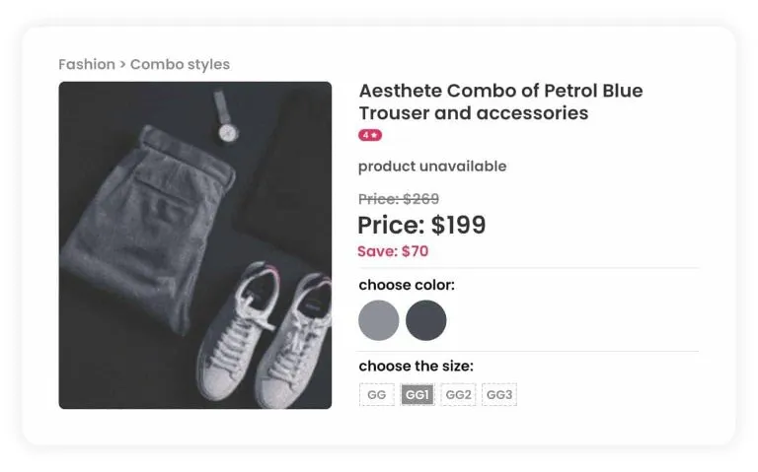The height and width of the screenshot is (472, 758).
Task: Click the 4-star rating badge
Action: (x=370, y=135)
